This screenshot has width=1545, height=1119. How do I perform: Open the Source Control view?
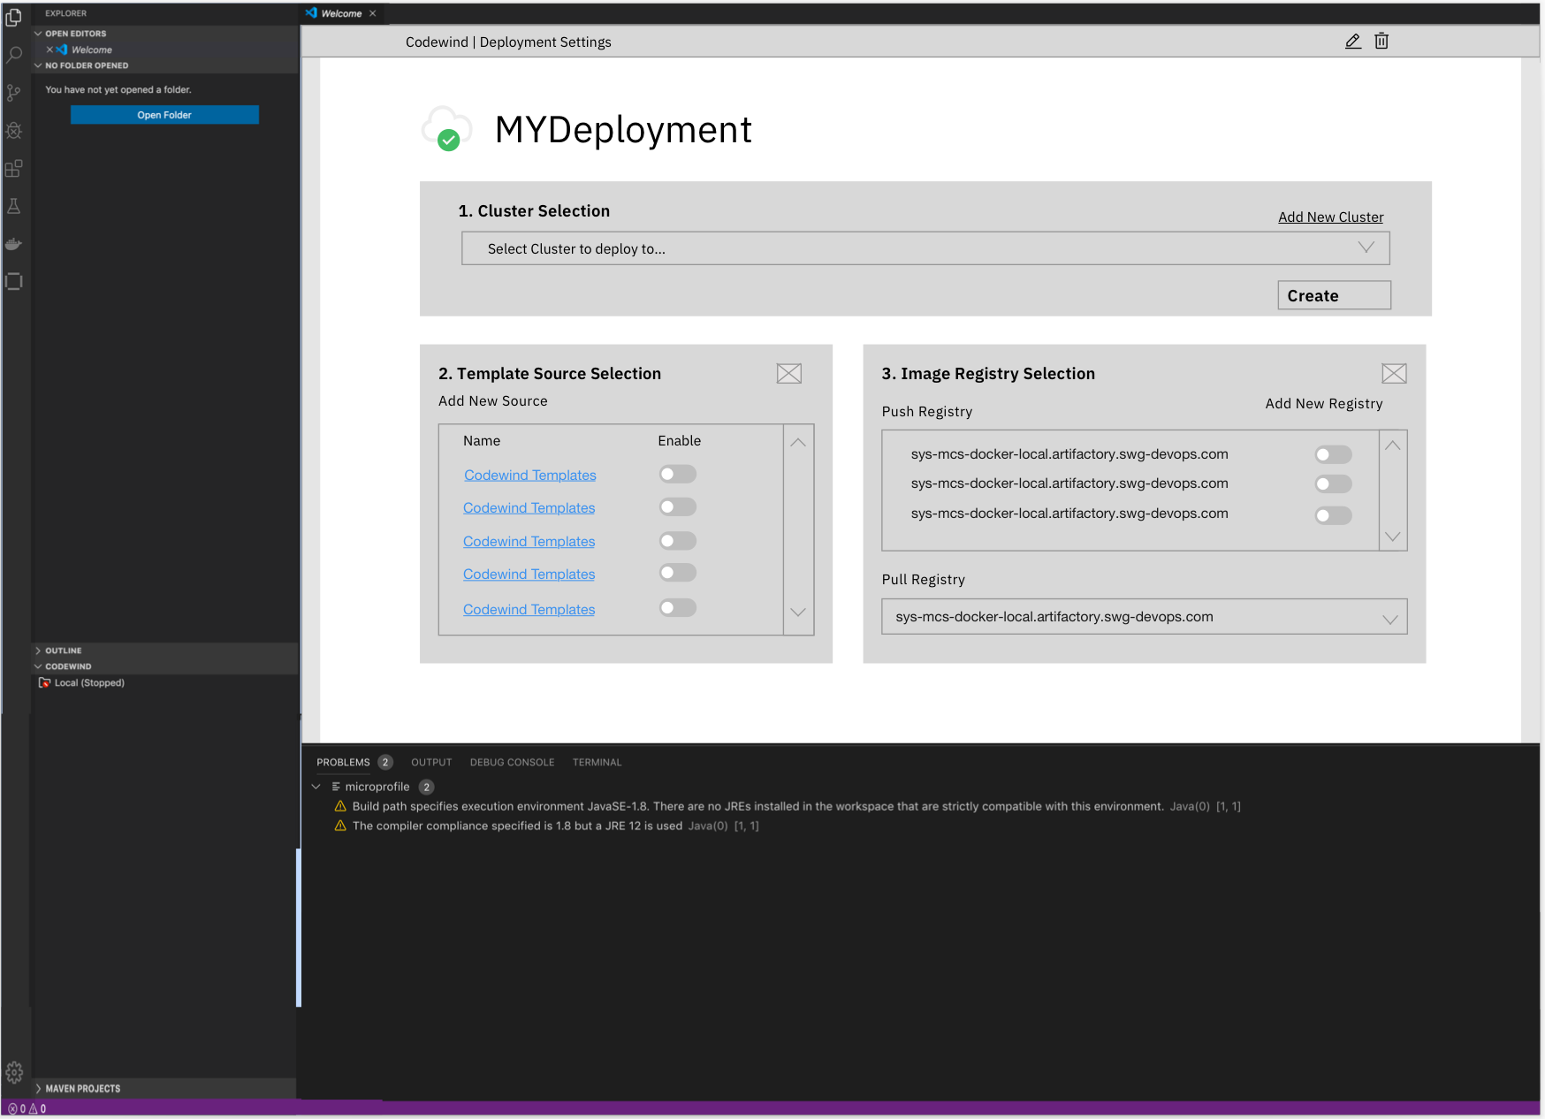pyautogui.click(x=13, y=93)
